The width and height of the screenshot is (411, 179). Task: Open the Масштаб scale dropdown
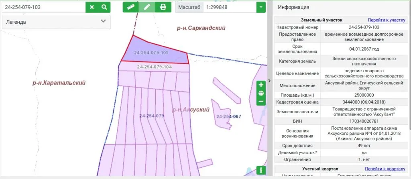(261, 7)
